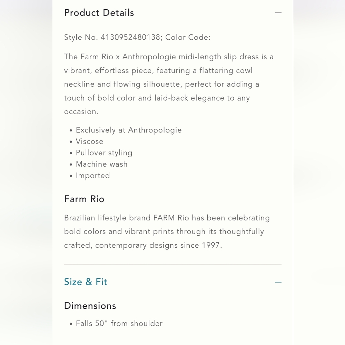Click the divider line above Size & Fit
The image size is (345, 345).
(x=172, y=264)
